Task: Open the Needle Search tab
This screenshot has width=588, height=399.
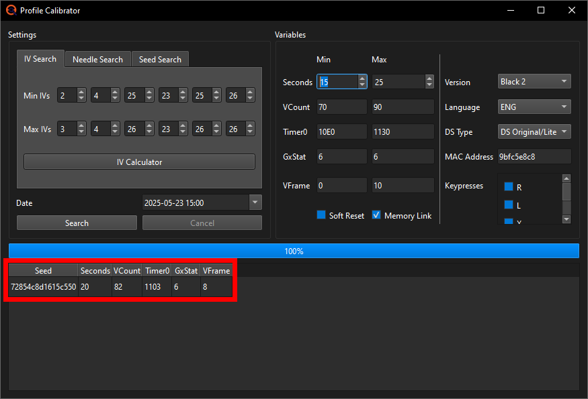Action: click(97, 60)
